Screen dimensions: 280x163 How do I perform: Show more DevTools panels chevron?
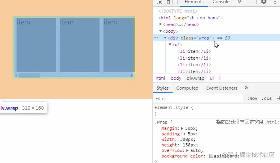pyautogui.click(x=239, y=2)
